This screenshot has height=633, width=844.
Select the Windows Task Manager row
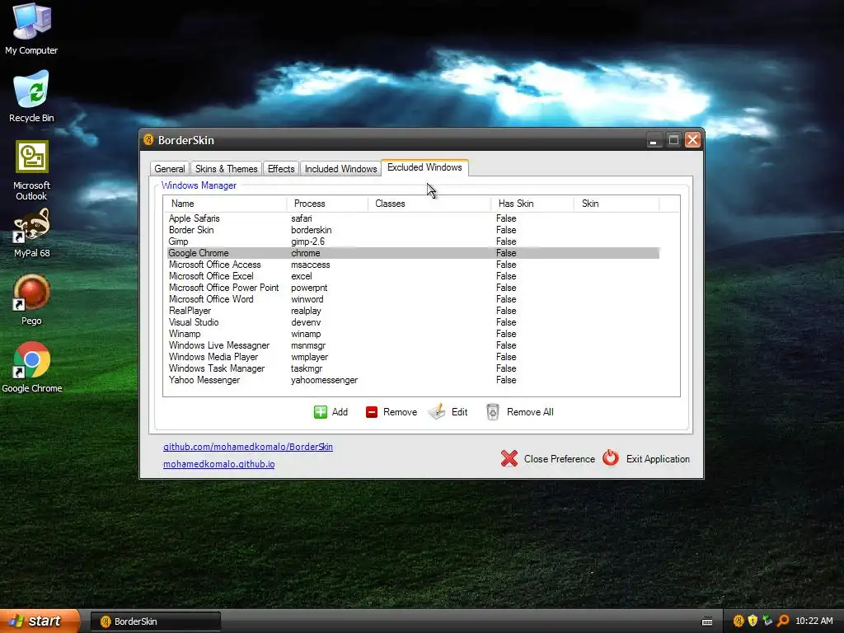pos(414,368)
